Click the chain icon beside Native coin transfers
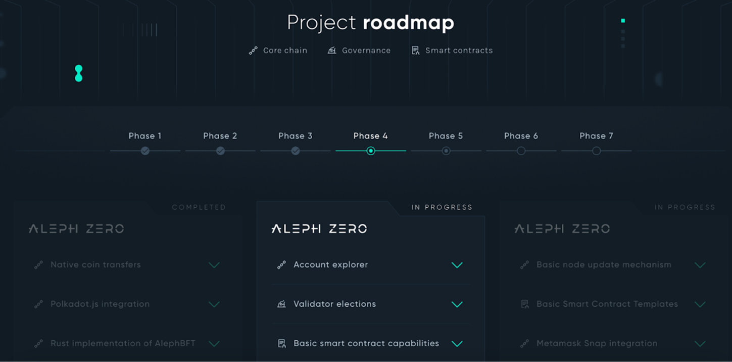 [x=38, y=265]
